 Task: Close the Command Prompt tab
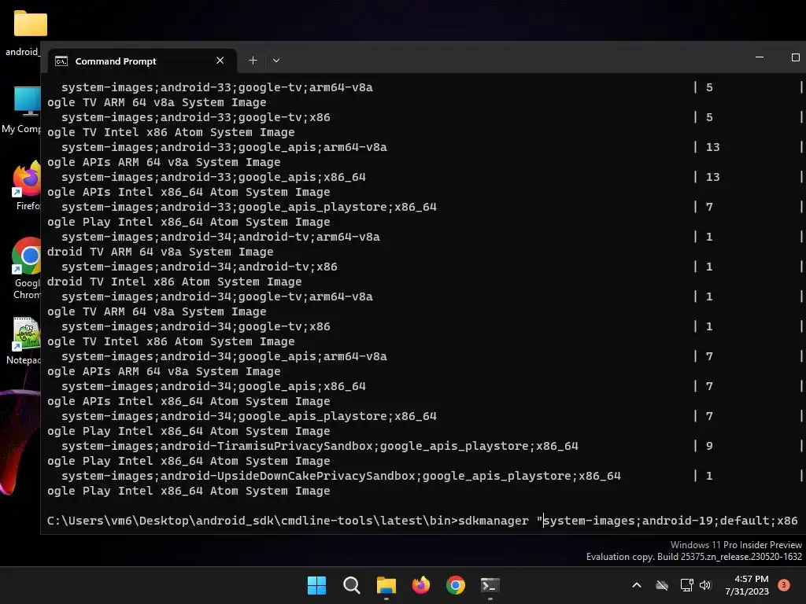coord(220,61)
